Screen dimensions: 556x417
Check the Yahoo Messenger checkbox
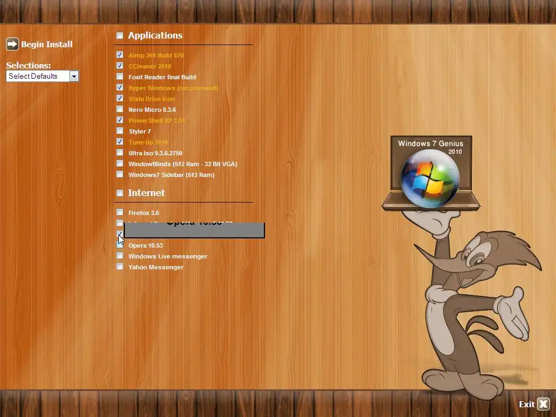pos(120,267)
